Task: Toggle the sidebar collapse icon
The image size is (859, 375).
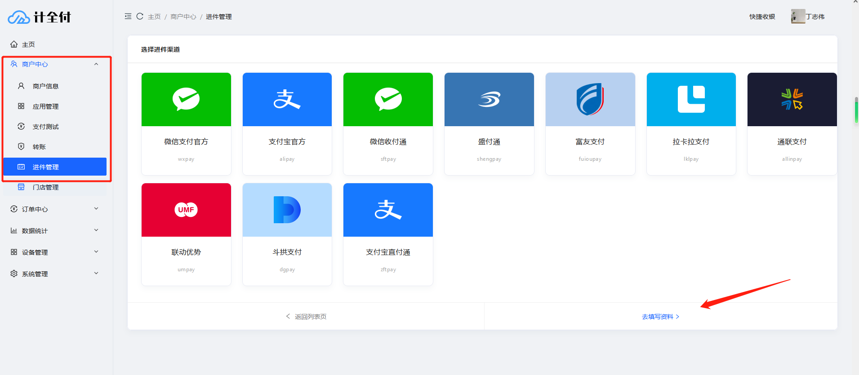Action: (128, 16)
